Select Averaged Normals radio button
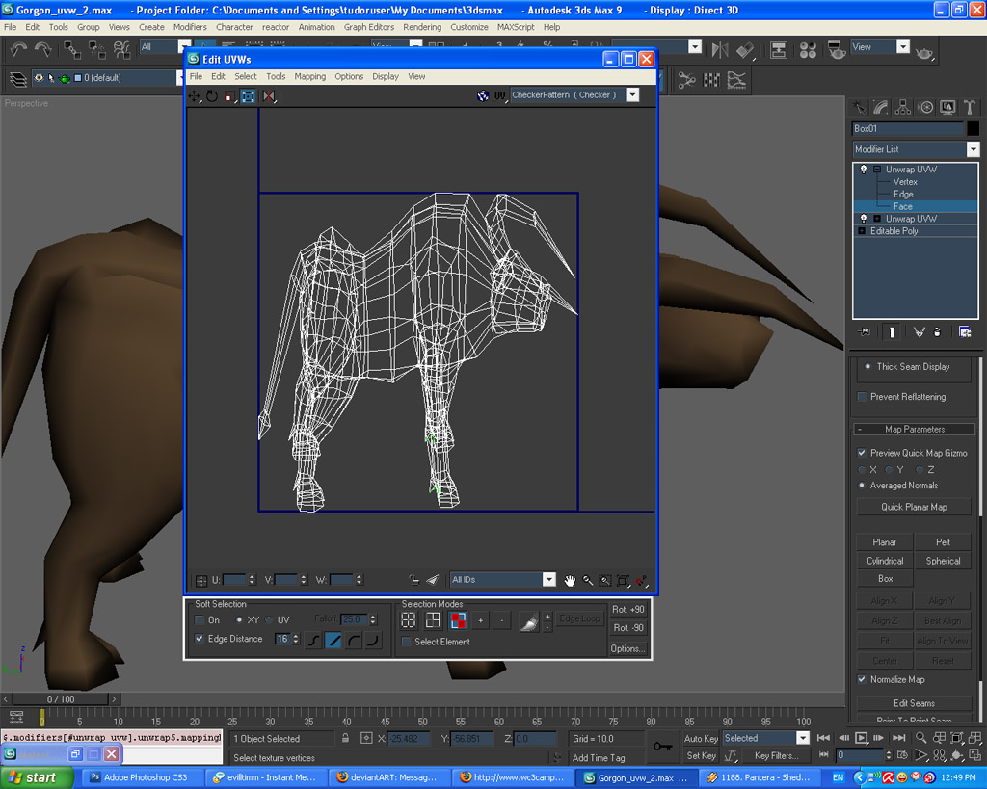987x789 pixels. tap(862, 486)
